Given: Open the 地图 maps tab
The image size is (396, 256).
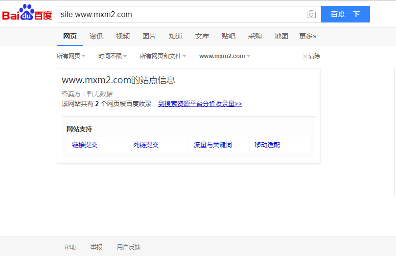Looking at the screenshot, I should click(281, 36).
